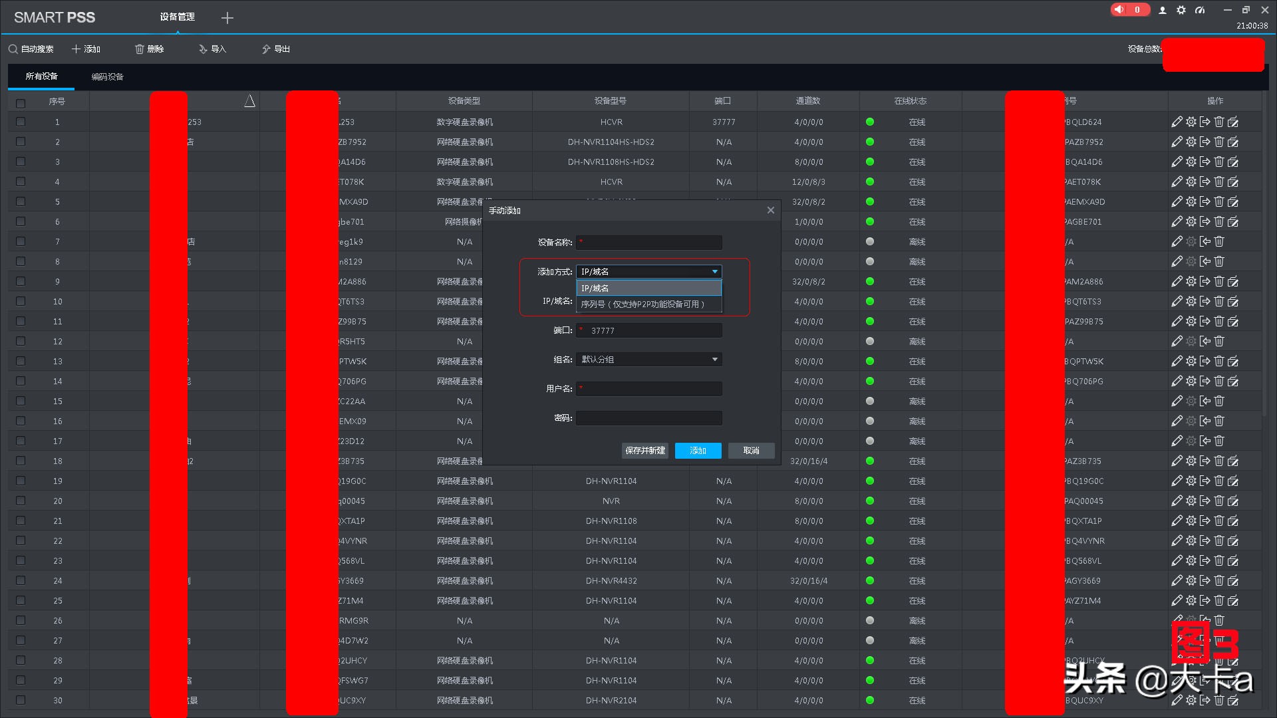Click the pencil edit icon in row 1
Image resolution: width=1277 pixels, height=718 pixels.
pos(1177,122)
